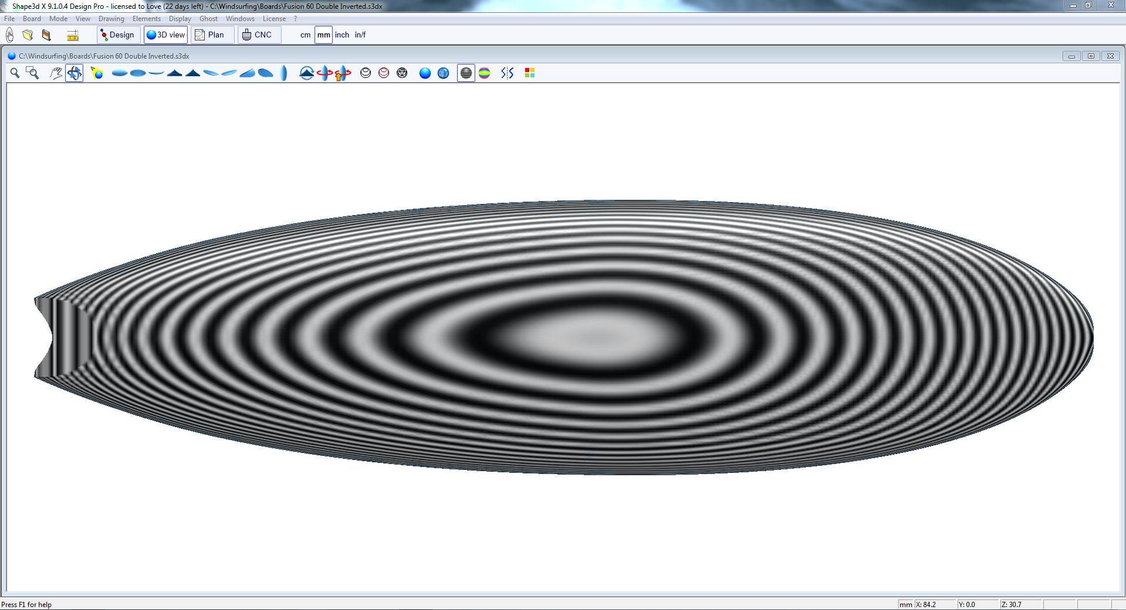Open the Ghost menu
The height and width of the screenshot is (610, 1126).
pos(208,19)
